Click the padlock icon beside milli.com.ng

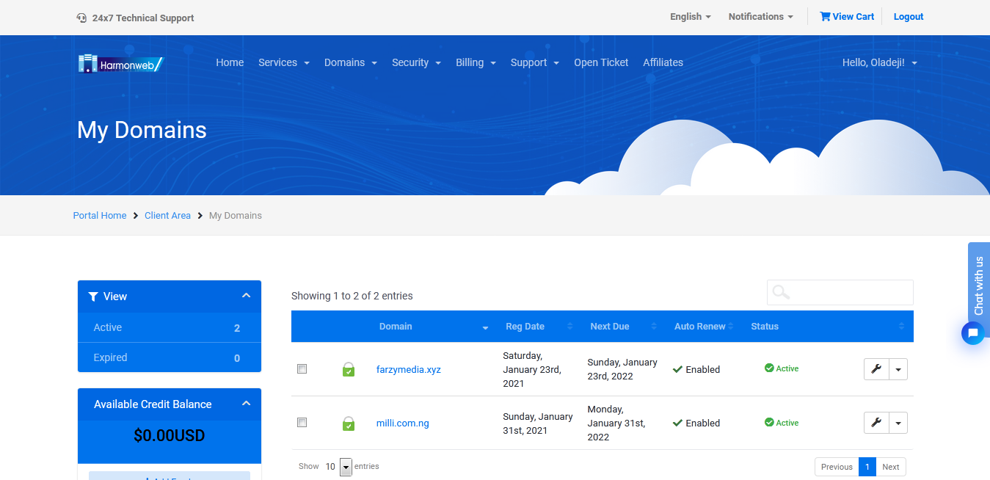click(x=348, y=423)
